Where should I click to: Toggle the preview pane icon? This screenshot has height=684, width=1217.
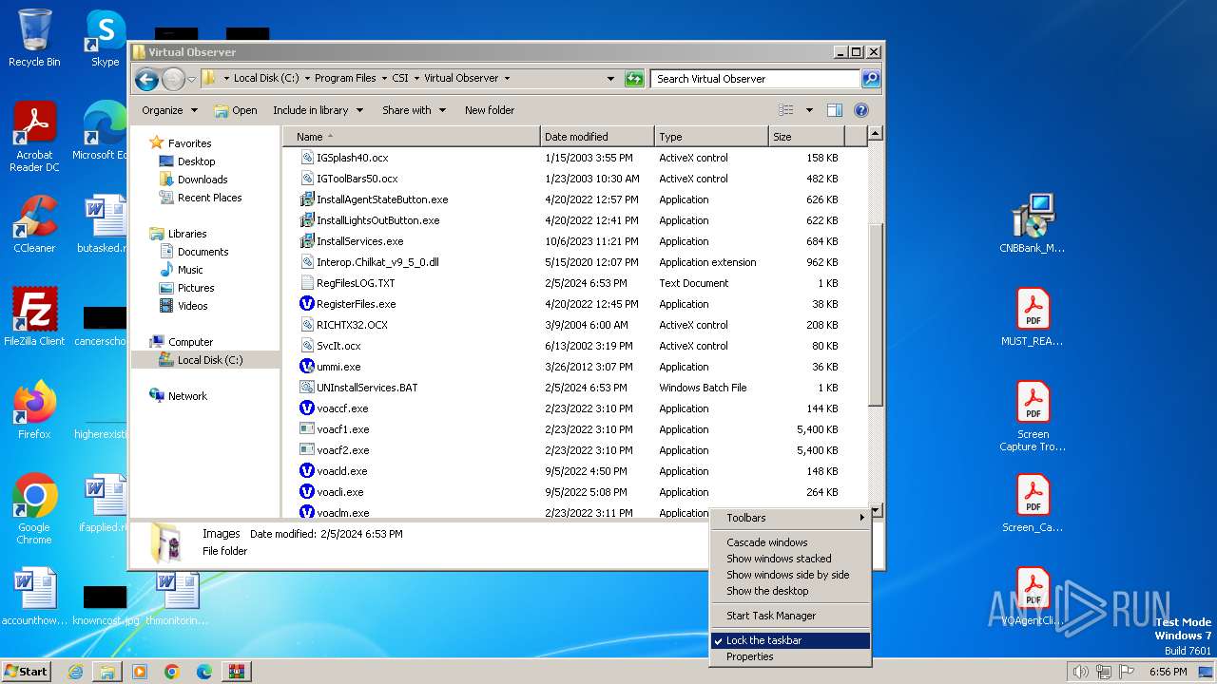(x=834, y=110)
